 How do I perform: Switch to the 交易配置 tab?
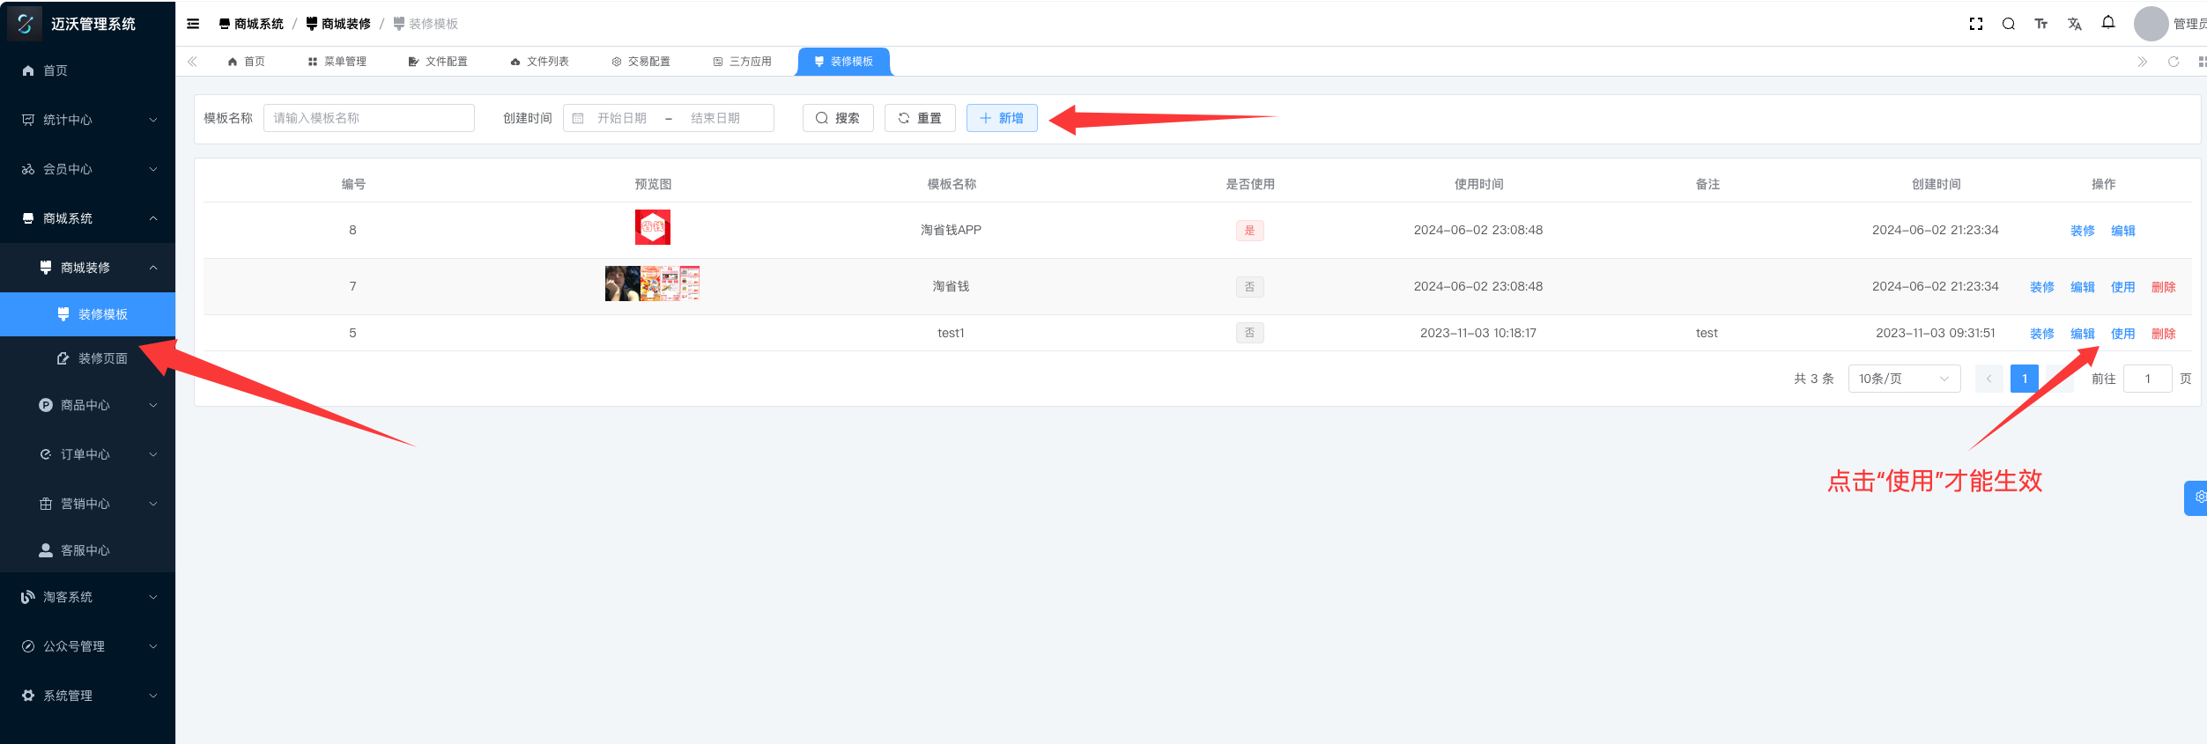point(641,62)
